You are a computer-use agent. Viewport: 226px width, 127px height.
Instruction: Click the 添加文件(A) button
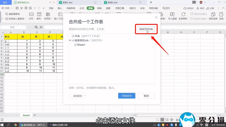coord(146,29)
